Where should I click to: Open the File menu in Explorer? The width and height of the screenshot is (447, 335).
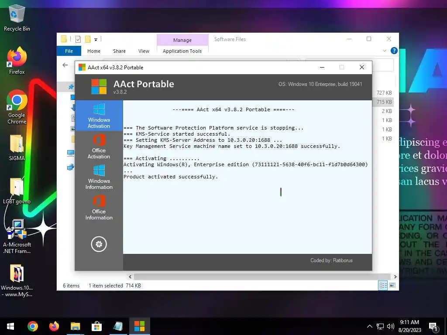point(69,51)
